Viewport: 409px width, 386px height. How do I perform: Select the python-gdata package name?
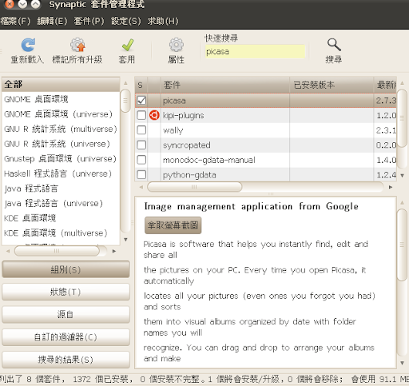189,175
